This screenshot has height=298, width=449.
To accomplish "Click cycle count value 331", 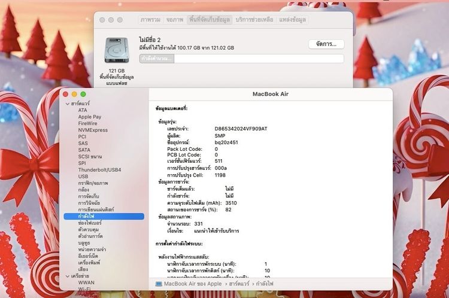I will click(198, 224).
